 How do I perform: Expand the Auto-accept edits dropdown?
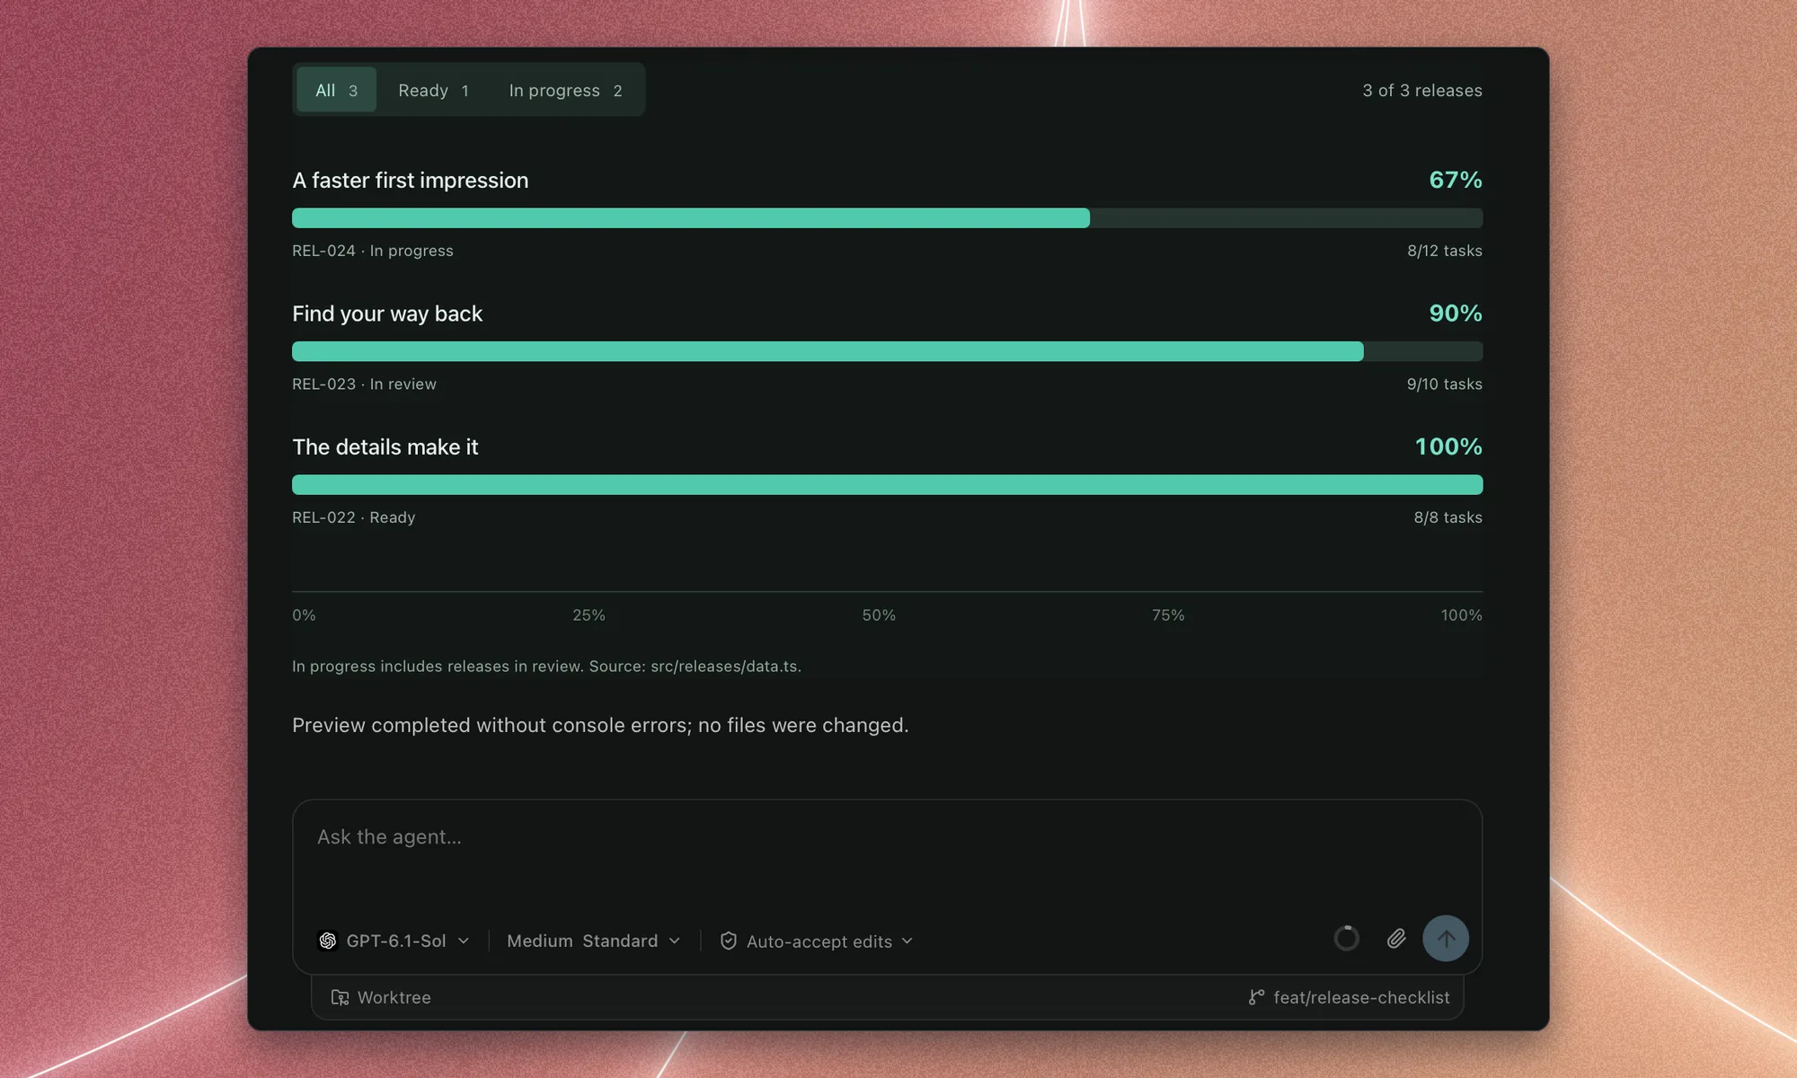pyautogui.click(x=816, y=941)
